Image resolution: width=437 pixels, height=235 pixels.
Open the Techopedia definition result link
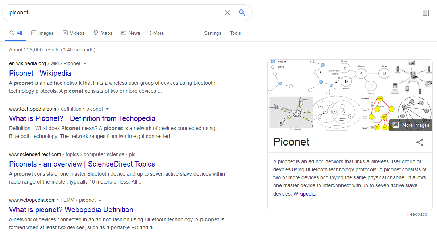[82, 118]
